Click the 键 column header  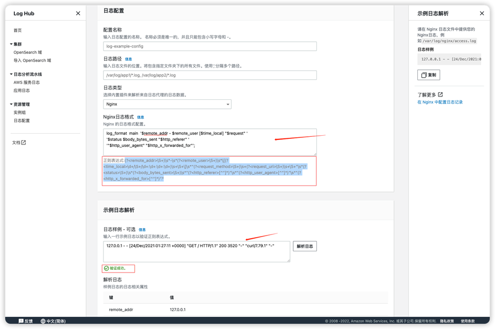click(x=111, y=297)
